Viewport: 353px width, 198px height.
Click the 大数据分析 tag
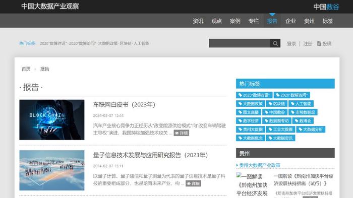coord(311,129)
